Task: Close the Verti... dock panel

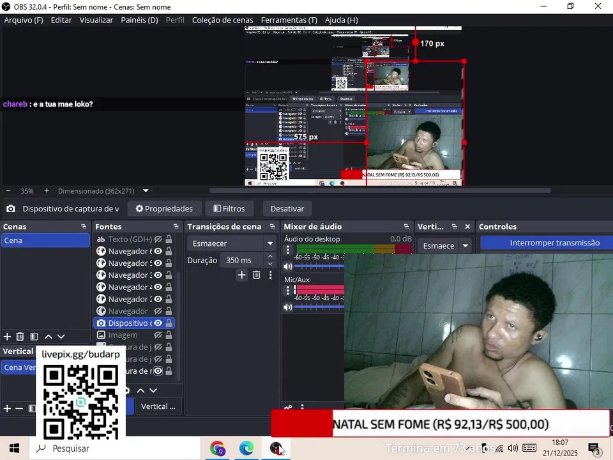Action: pos(467,226)
